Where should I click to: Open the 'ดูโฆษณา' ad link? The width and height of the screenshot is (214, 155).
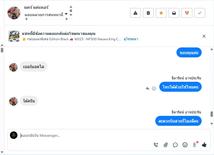131,39
